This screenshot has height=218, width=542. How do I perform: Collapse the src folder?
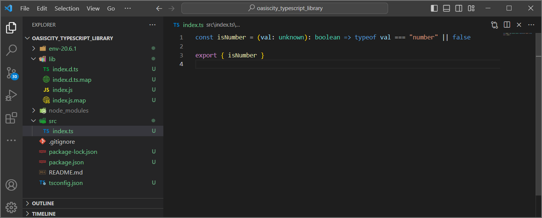pyautogui.click(x=93, y=121)
